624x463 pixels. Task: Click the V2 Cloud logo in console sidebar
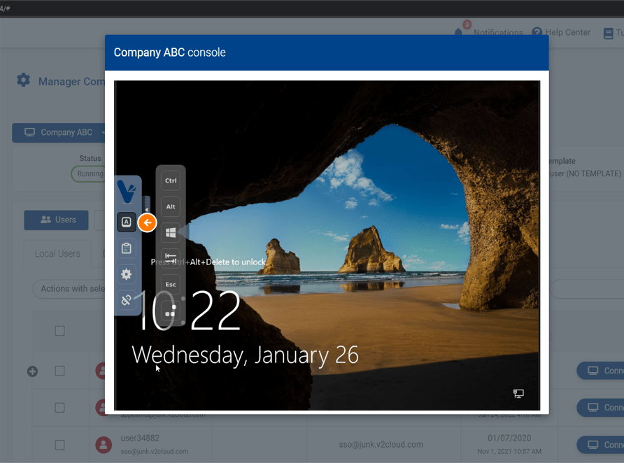(x=127, y=192)
